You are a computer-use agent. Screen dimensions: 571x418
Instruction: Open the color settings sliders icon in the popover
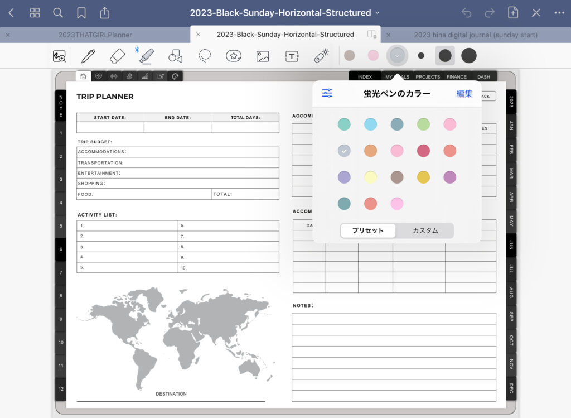(327, 93)
